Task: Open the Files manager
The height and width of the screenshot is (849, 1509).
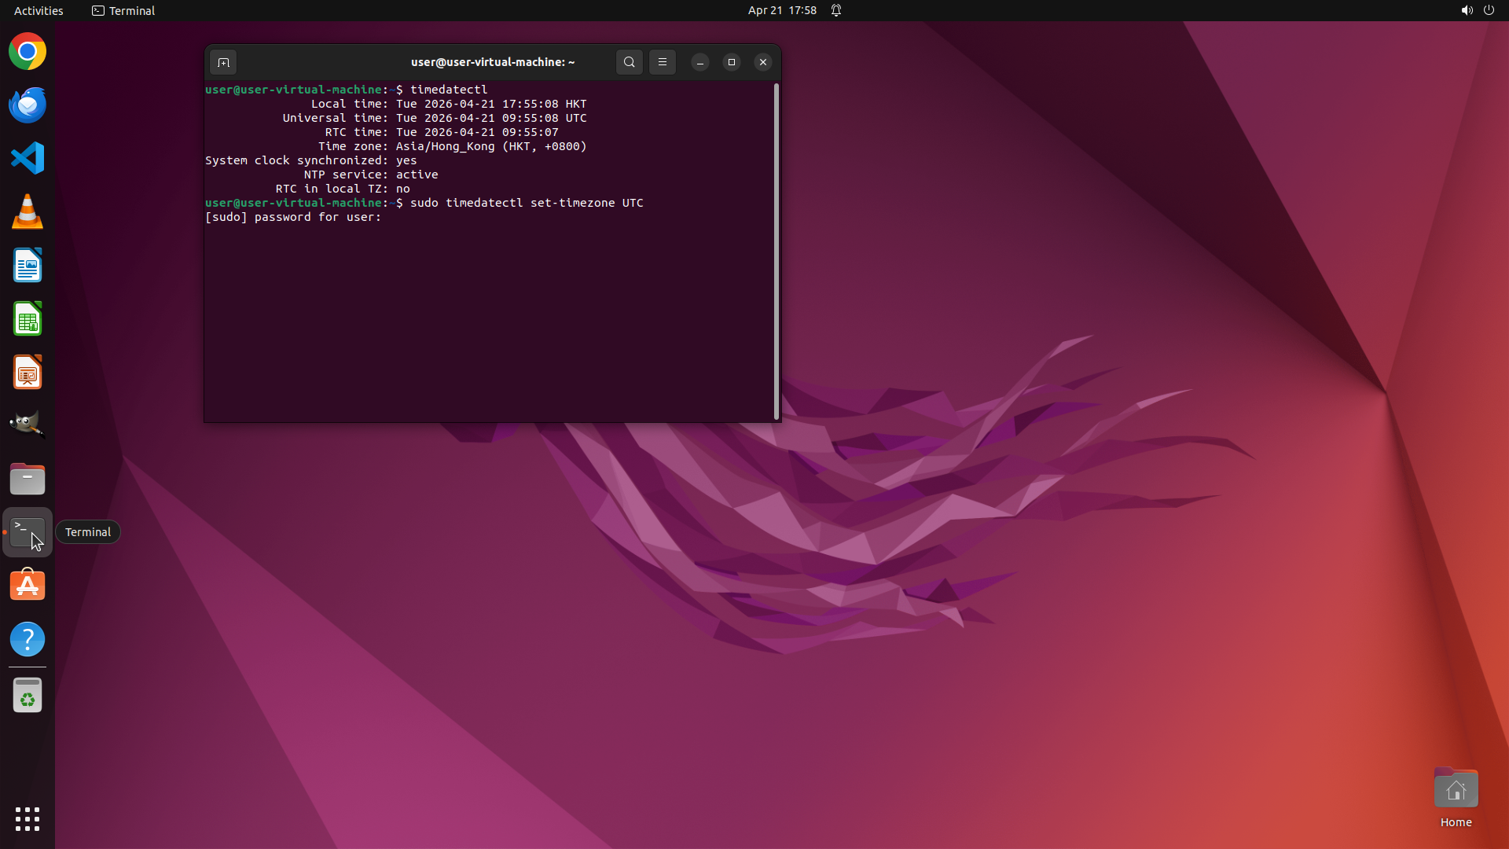Action: 28,479
